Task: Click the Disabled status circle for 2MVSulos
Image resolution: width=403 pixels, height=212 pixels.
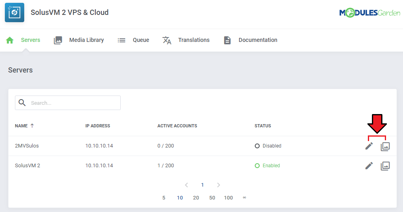Action: pos(257,146)
